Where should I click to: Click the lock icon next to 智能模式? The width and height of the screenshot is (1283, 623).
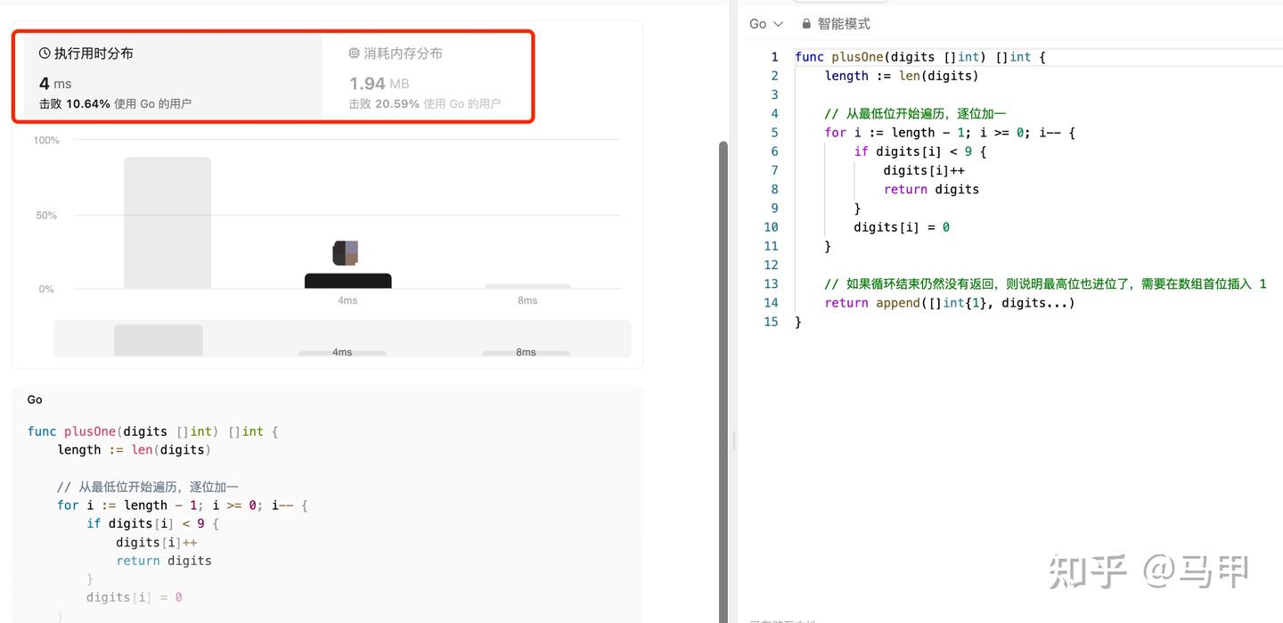[x=806, y=23]
